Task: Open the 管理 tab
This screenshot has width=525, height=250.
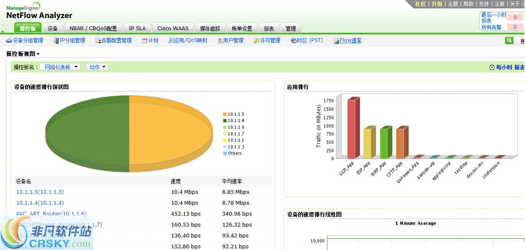Action: (290, 29)
